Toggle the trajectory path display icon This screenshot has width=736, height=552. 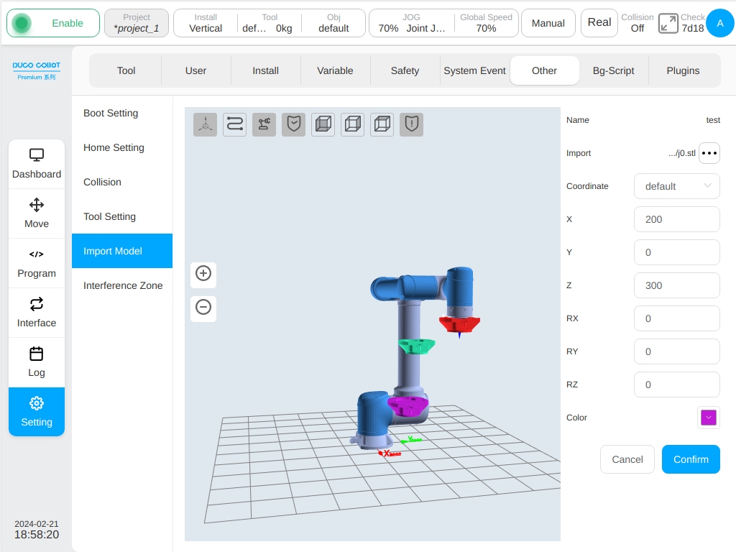coord(235,124)
